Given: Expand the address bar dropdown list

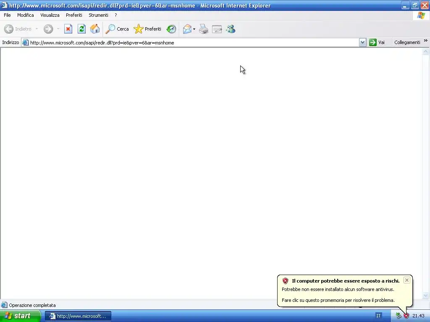Looking at the screenshot, I should point(362,42).
